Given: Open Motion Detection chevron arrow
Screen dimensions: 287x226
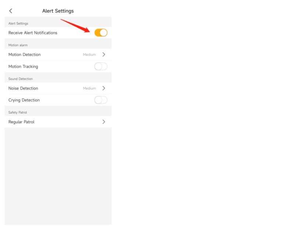Looking at the screenshot, I should [104, 55].
